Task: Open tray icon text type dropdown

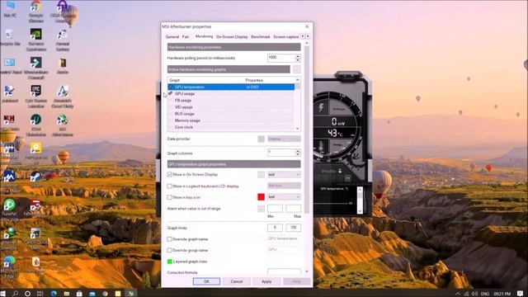Action: tap(284, 196)
